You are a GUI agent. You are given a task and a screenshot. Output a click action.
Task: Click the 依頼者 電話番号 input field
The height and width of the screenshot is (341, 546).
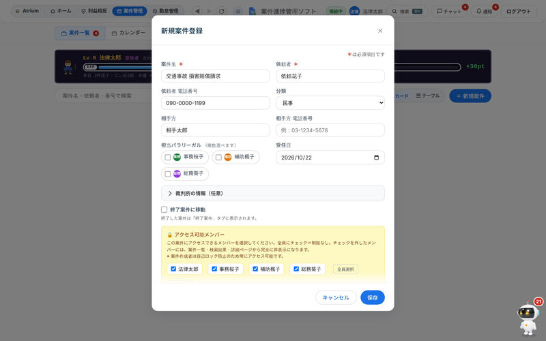coord(215,103)
